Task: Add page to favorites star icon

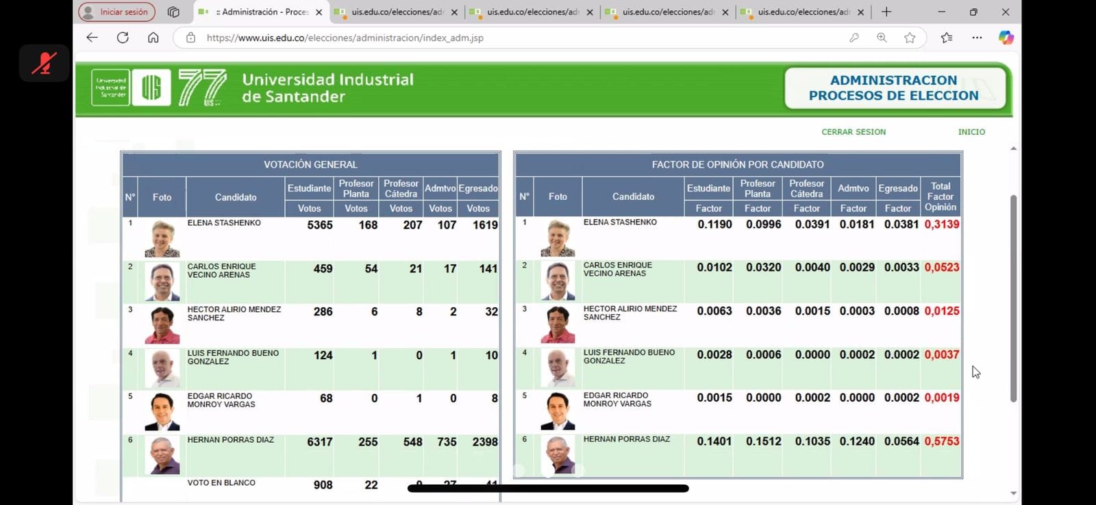Action: tap(910, 38)
